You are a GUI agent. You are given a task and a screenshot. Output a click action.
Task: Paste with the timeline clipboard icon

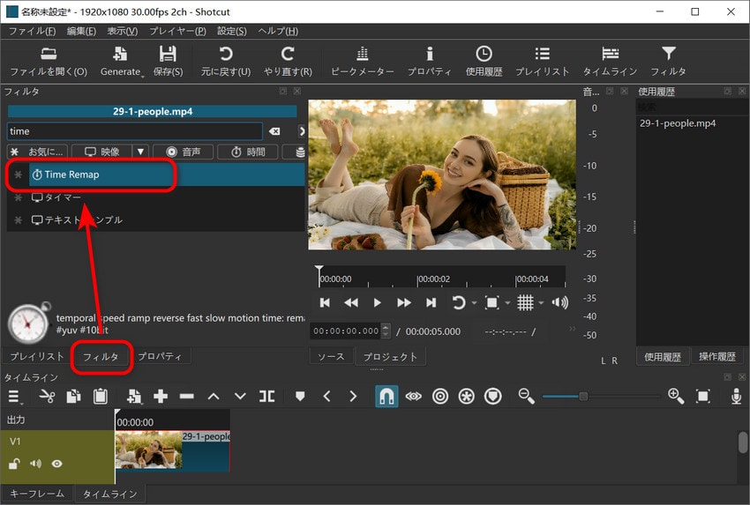101,397
